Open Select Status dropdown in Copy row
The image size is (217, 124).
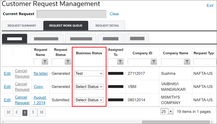[x=89, y=87]
